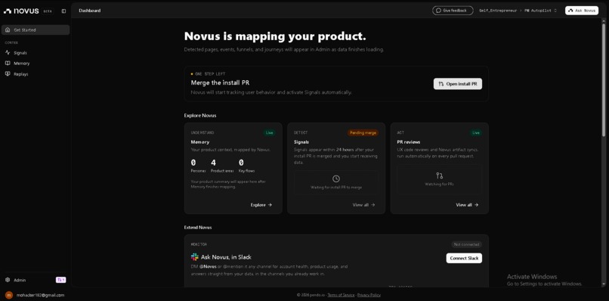Click View all in Signals card
This screenshot has width=609, height=301.
(x=363, y=205)
